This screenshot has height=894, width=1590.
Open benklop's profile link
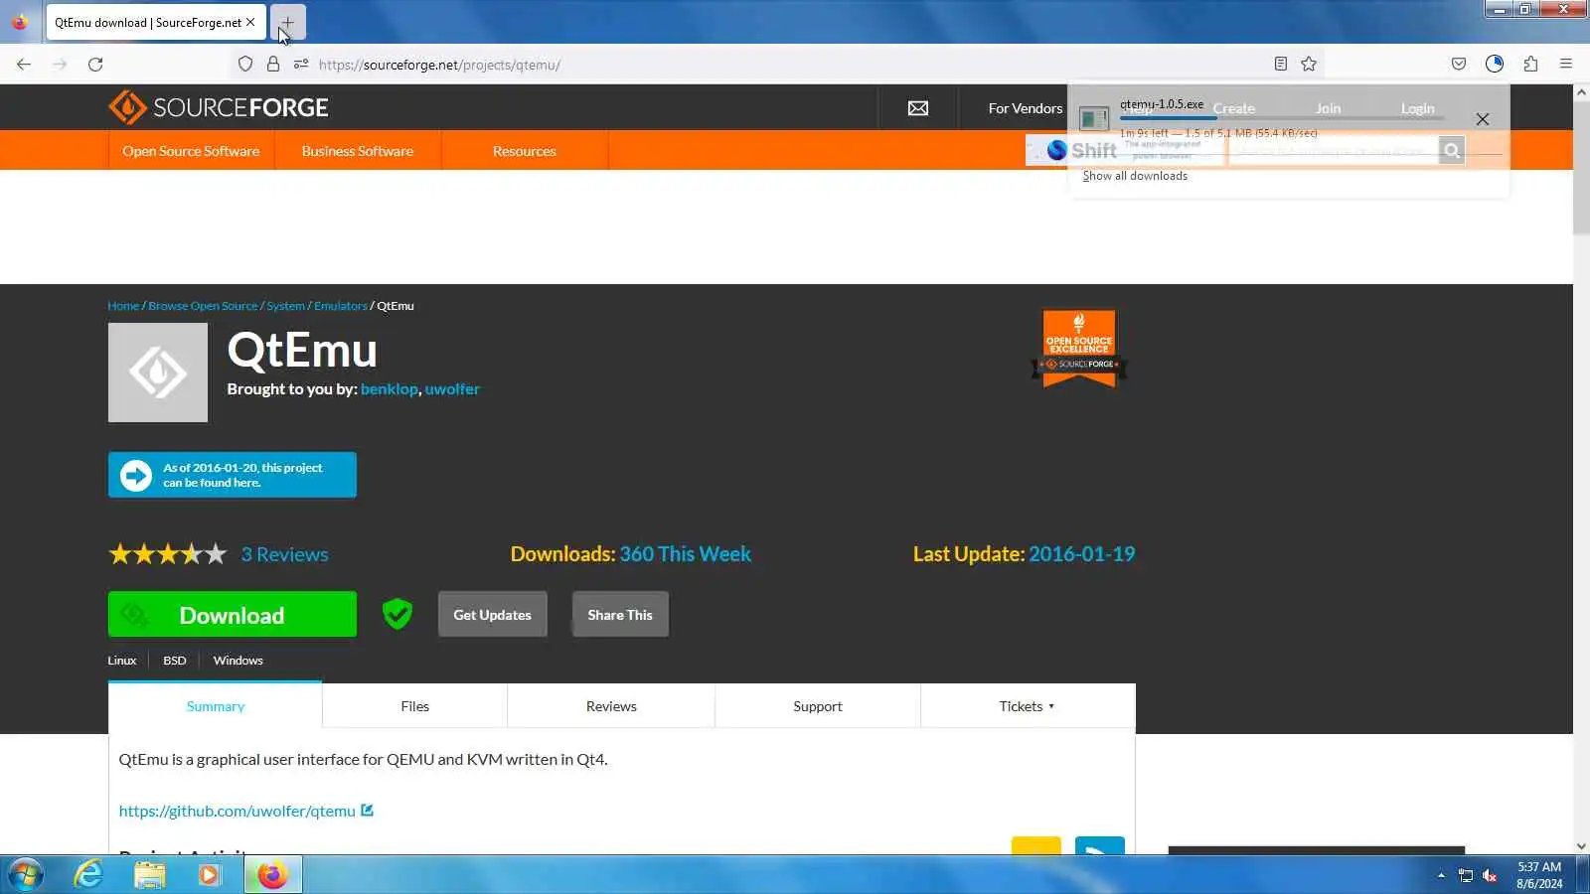click(390, 389)
